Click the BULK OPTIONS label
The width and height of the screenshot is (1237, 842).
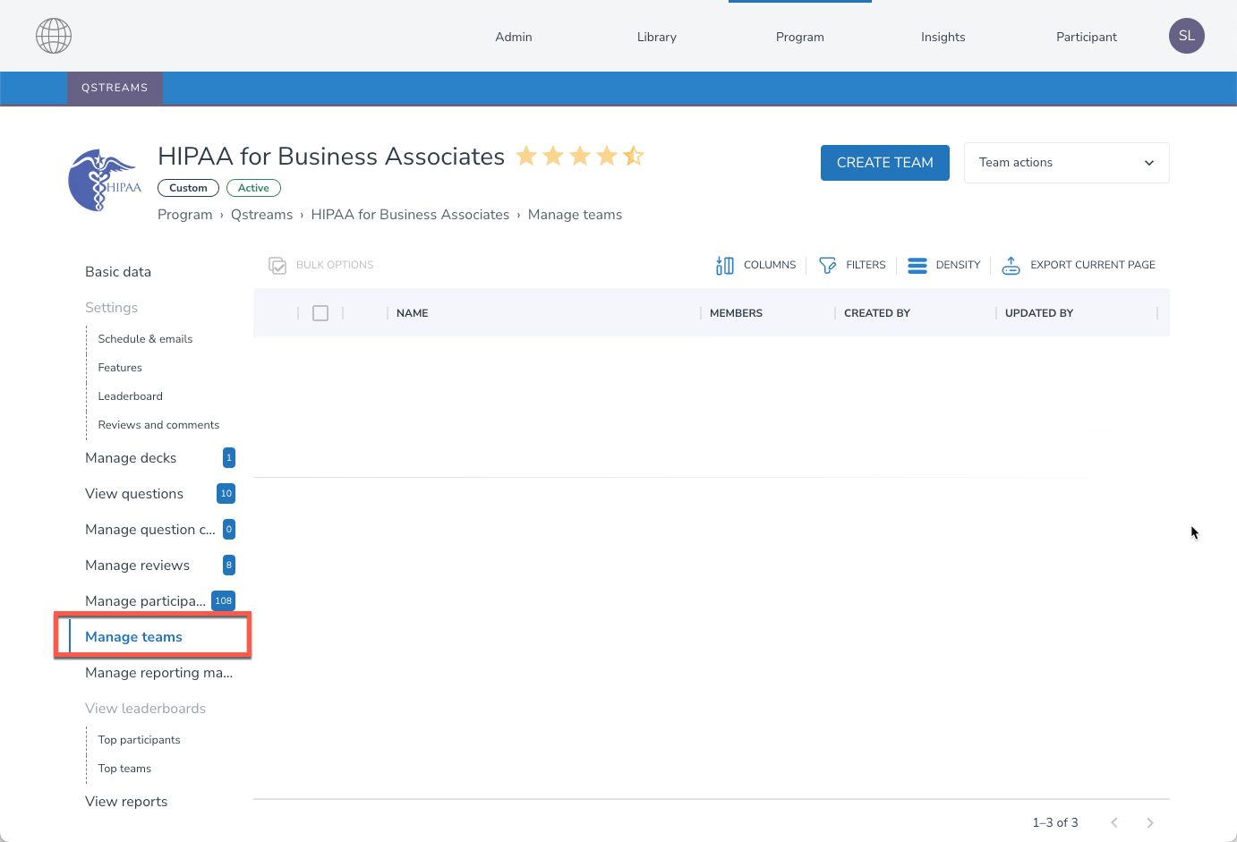[x=335, y=265]
